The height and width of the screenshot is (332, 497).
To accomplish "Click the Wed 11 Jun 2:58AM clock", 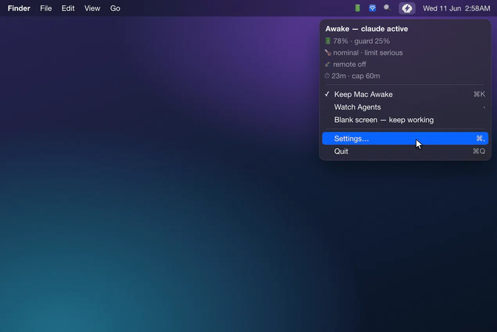I will pyautogui.click(x=456, y=8).
